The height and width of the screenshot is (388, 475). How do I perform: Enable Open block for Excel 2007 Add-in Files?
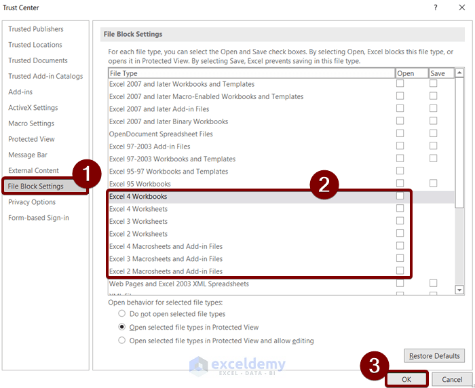point(400,108)
